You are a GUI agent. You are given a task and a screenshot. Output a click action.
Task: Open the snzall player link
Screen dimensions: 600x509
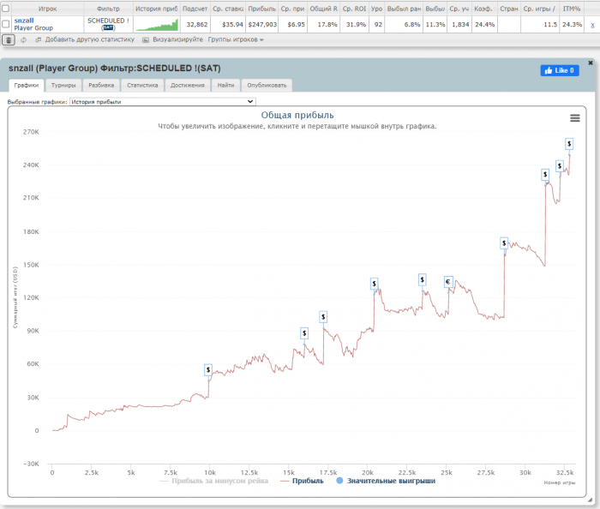point(24,21)
